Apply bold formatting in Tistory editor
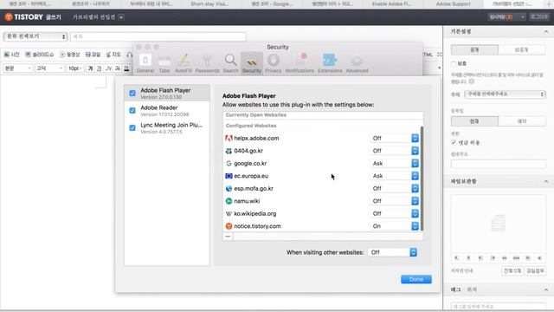Viewport: 554px width, 312px height. (x=90, y=68)
